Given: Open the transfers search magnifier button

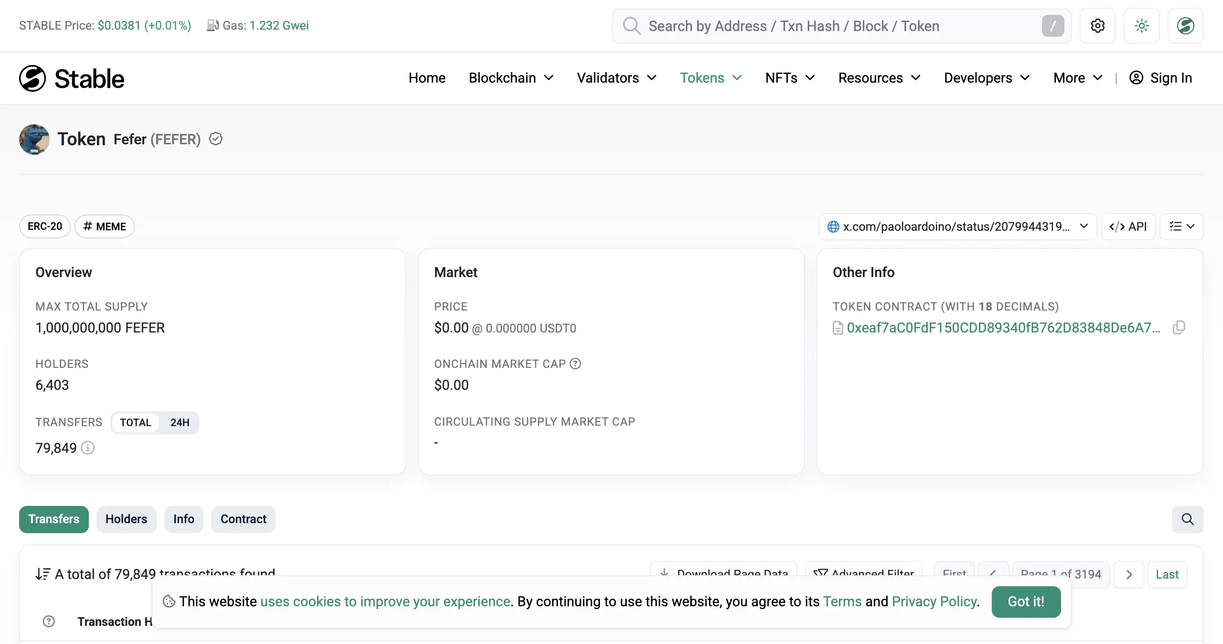Looking at the screenshot, I should (1187, 519).
